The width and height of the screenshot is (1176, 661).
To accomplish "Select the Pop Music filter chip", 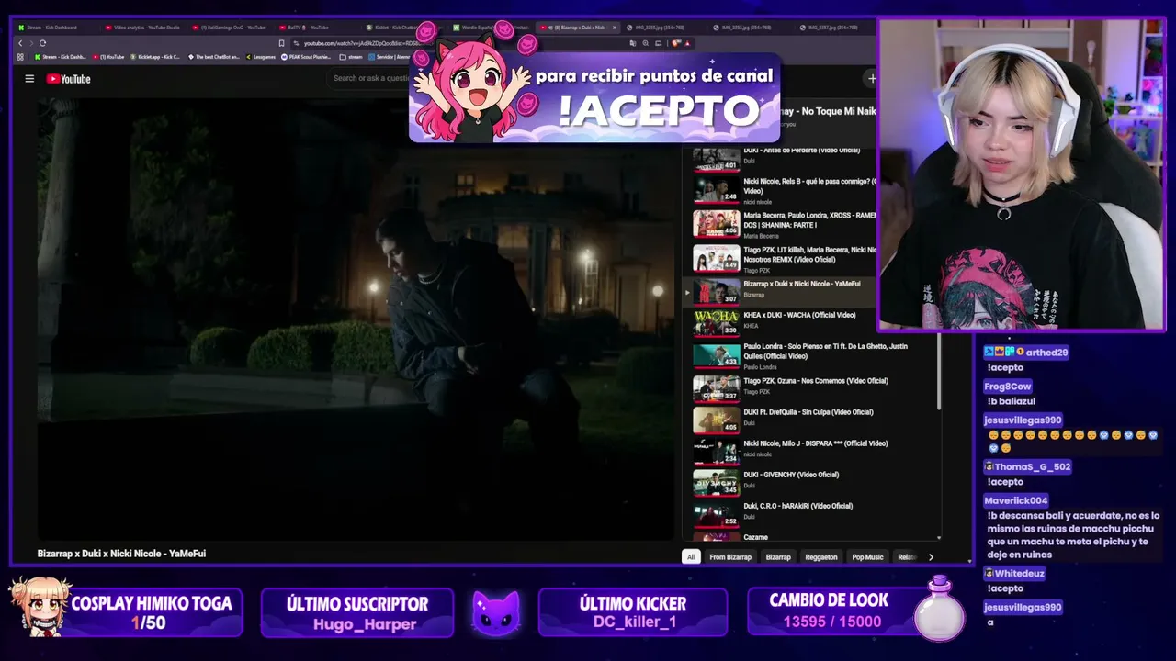I will [x=867, y=557].
